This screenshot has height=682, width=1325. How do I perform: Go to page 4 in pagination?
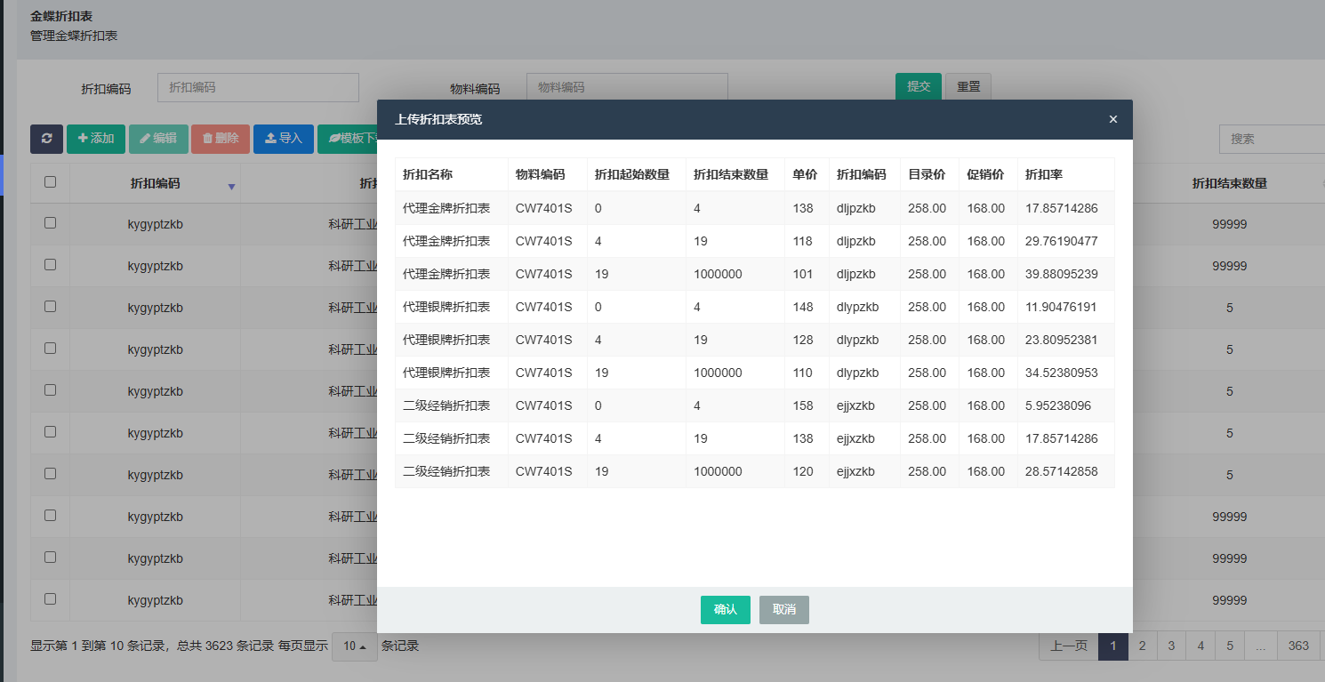click(1201, 646)
